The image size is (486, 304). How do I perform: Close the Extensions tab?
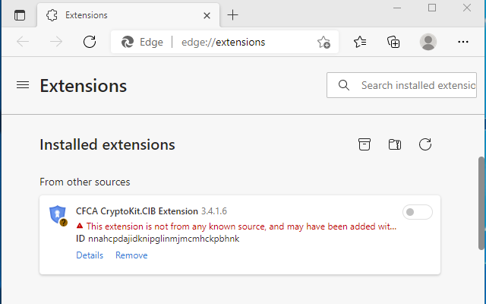[206, 15]
